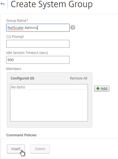Click the 900 timeout value

(11, 60)
